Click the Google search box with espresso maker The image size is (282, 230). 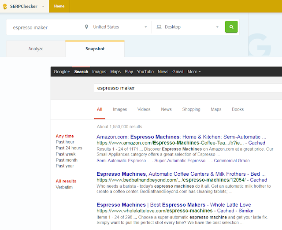(188, 88)
